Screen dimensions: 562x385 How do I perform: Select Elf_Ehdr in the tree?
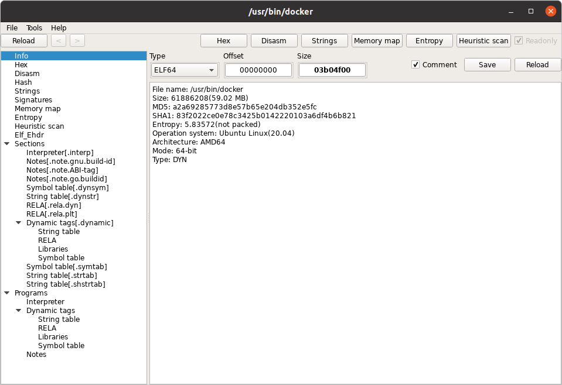coord(29,135)
